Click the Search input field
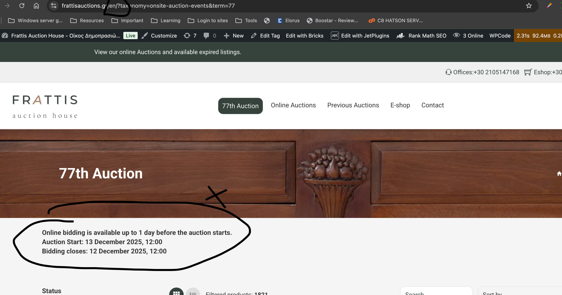This screenshot has height=295, width=562. tap(436, 292)
